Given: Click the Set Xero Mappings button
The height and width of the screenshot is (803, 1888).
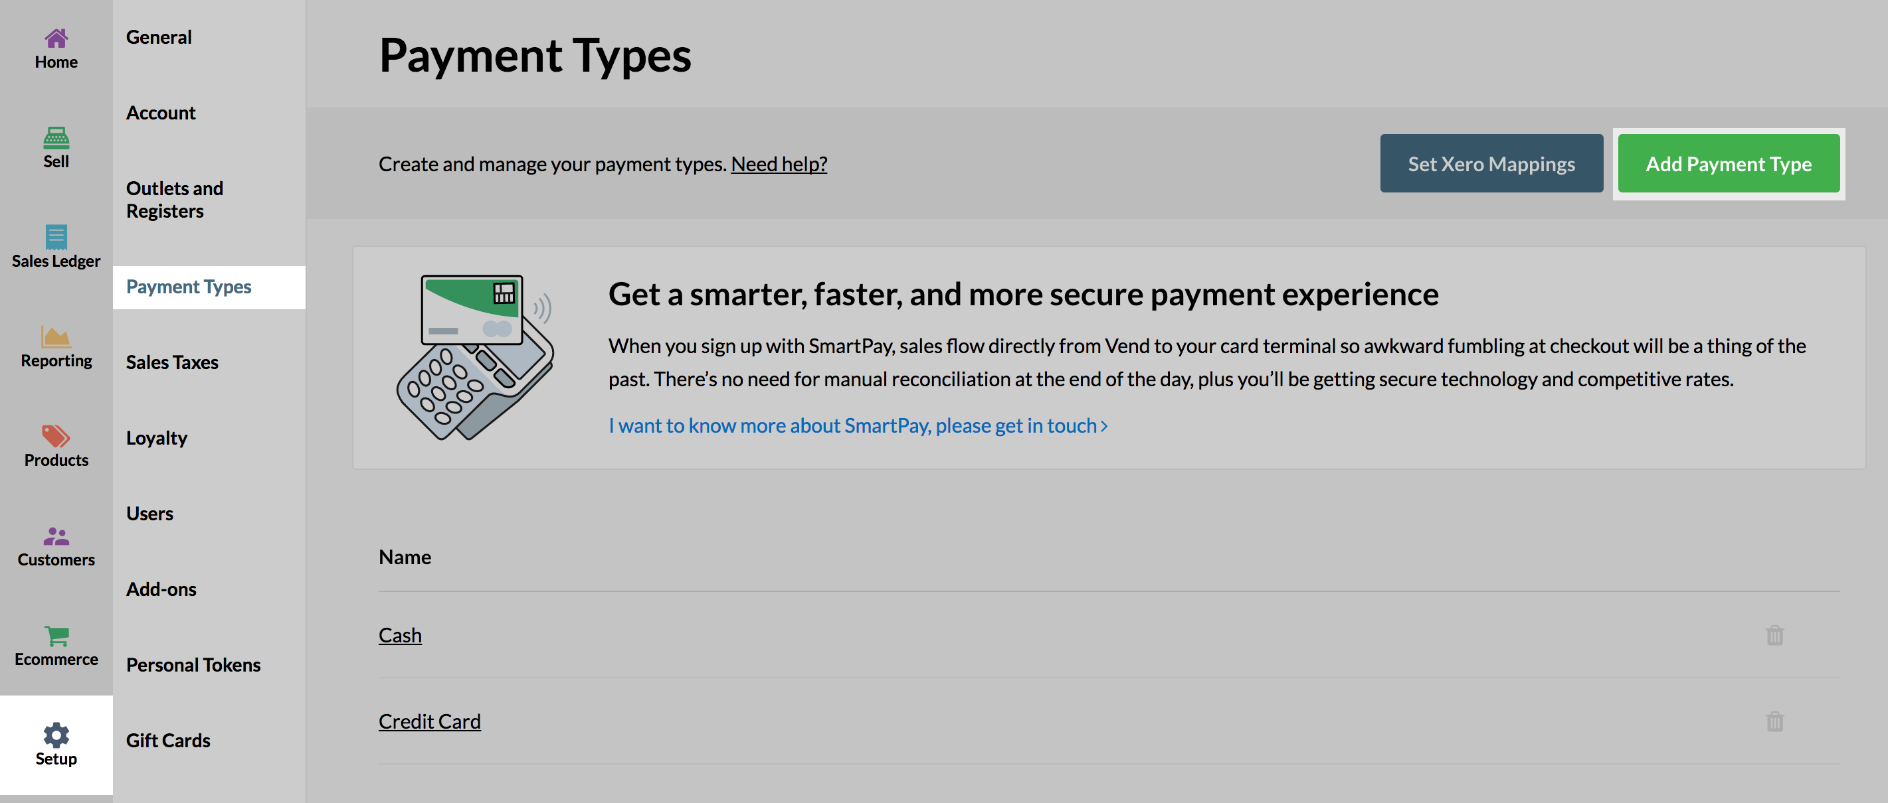Looking at the screenshot, I should pyautogui.click(x=1491, y=163).
